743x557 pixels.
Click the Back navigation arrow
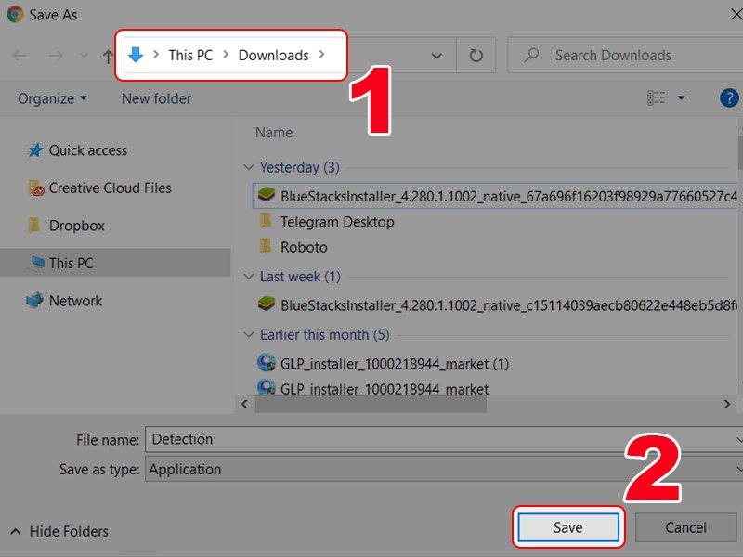20,56
